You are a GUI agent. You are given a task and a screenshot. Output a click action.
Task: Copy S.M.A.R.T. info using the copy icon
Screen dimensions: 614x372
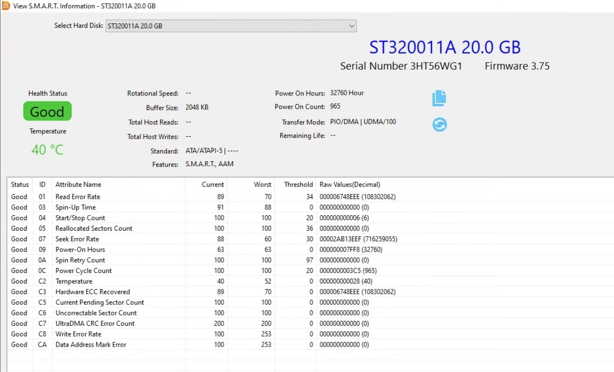pos(439,98)
